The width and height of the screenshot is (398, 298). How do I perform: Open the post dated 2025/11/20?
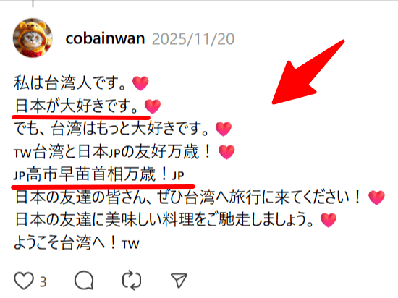point(193,39)
